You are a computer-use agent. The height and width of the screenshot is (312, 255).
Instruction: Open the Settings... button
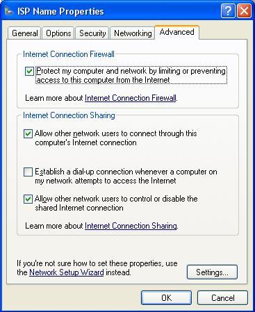point(212,272)
